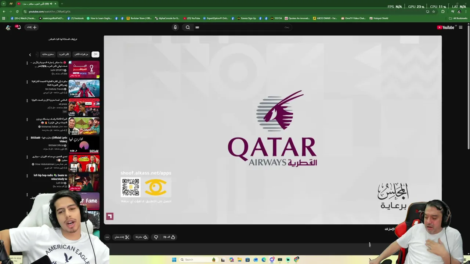The height and width of the screenshot is (264, 470).
Task: Open options menu for lofi hip hop video
Action: click(x=27, y=176)
